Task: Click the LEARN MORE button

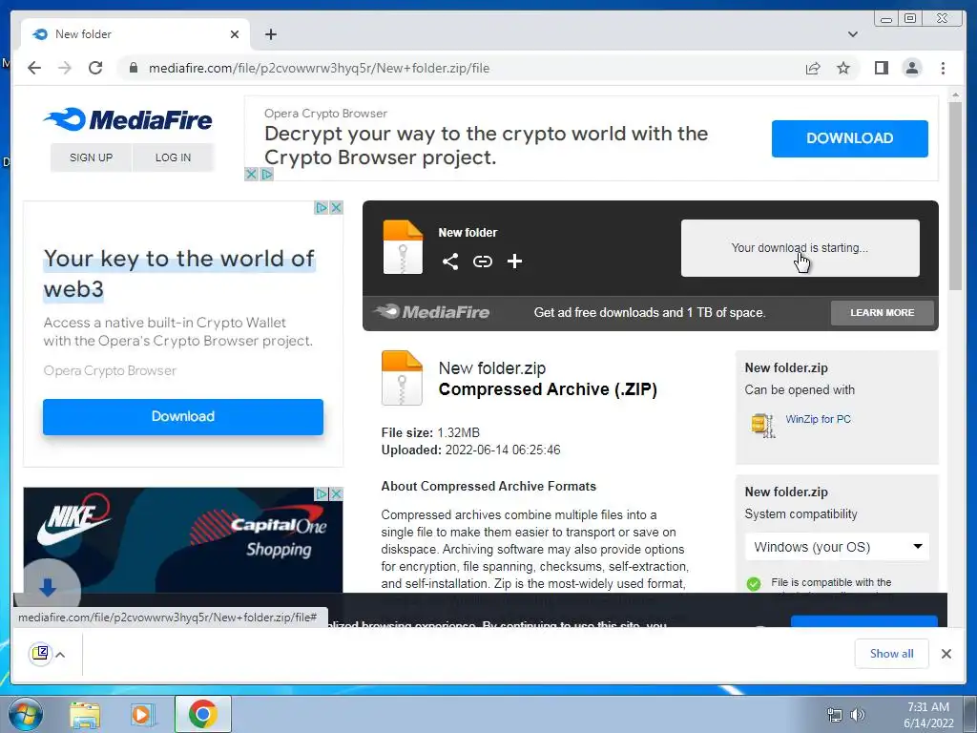Action: [882, 312]
